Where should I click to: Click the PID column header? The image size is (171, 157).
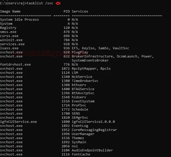coord(66,11)
